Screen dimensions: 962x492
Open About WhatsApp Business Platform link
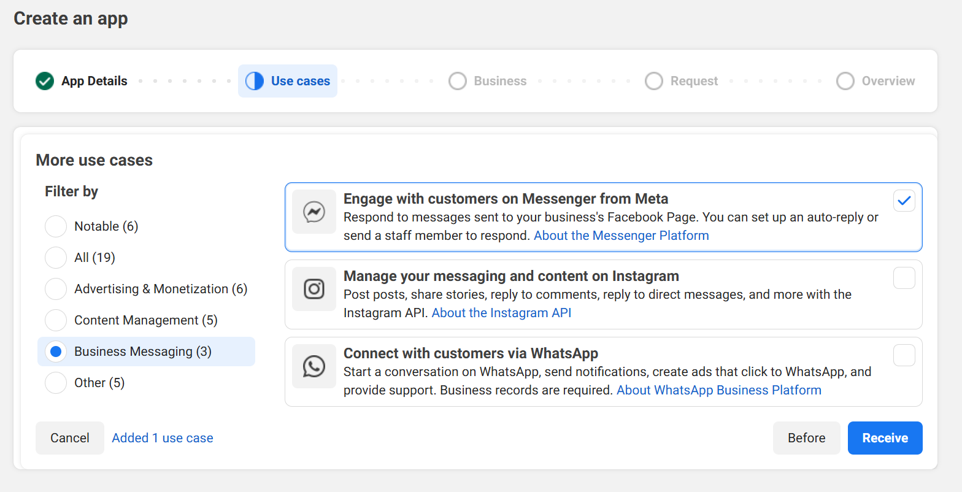[718, 390]
